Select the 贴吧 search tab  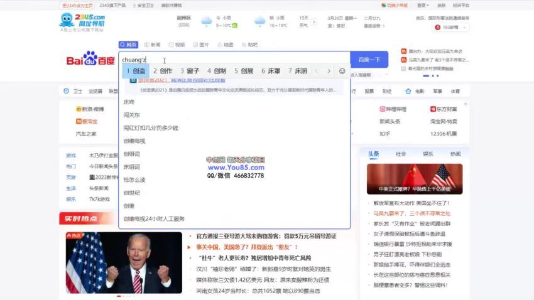[x=249, y=45]
